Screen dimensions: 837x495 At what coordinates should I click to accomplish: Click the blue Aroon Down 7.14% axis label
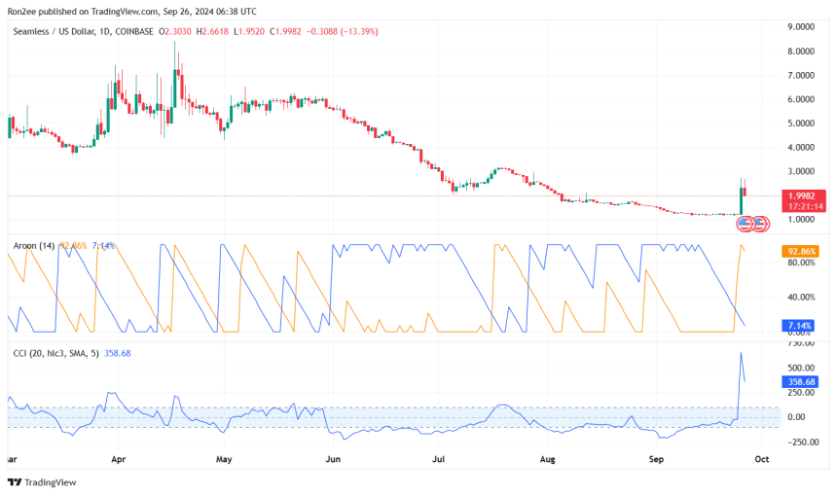tap(798, 325)
